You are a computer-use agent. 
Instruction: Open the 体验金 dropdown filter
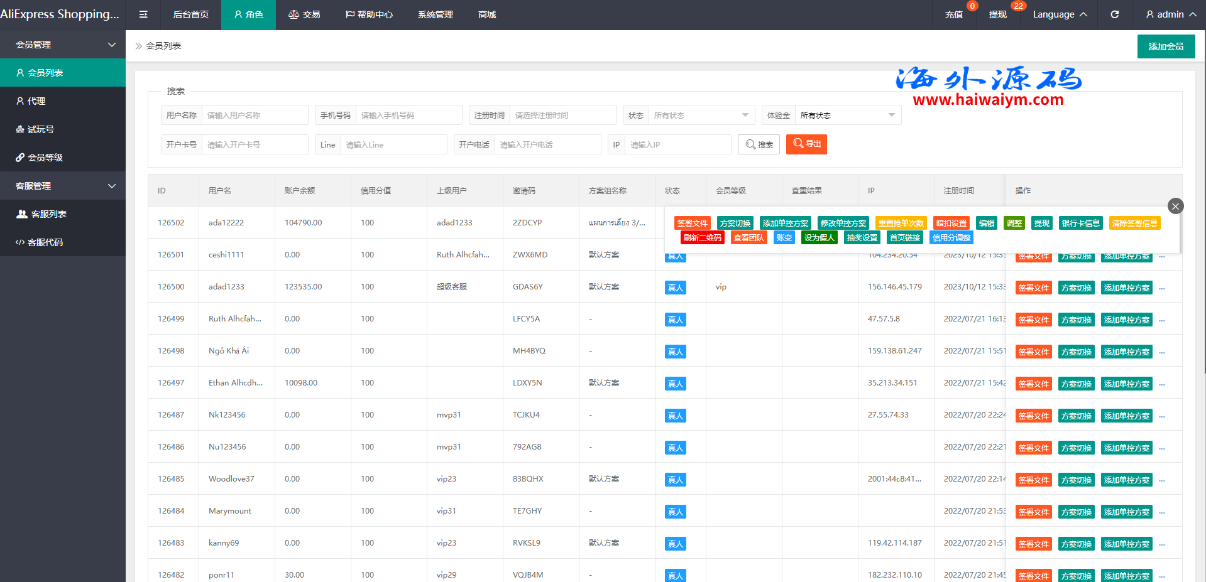coord(847,116)
